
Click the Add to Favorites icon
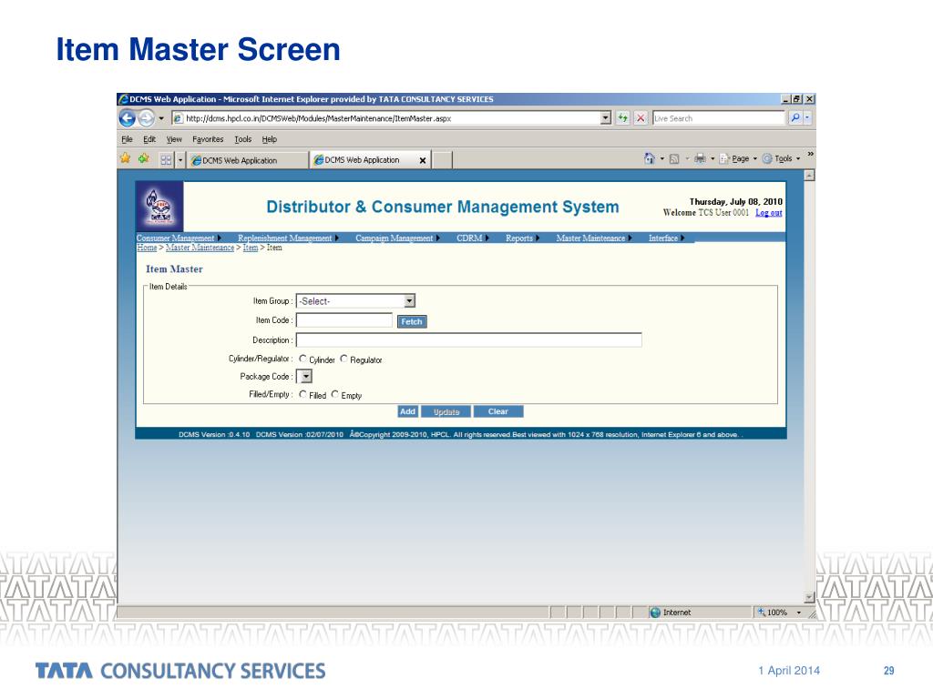(x=143, y=158)
